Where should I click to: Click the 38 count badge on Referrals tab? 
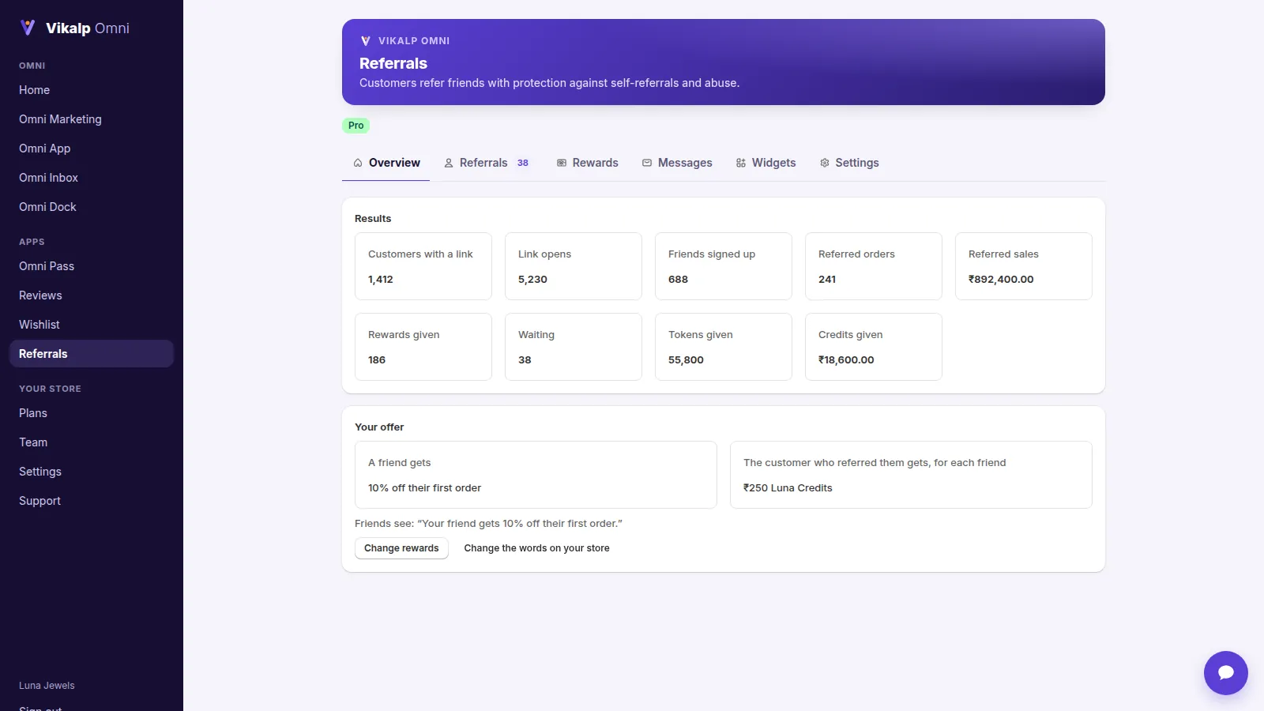[x=523, y=163]
